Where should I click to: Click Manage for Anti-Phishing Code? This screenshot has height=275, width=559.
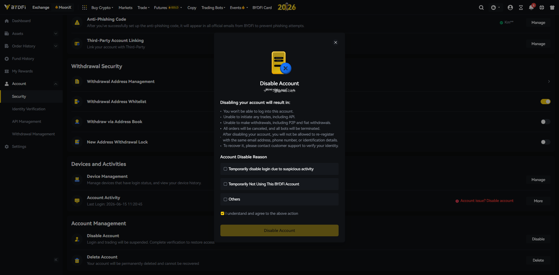point(538,22)
